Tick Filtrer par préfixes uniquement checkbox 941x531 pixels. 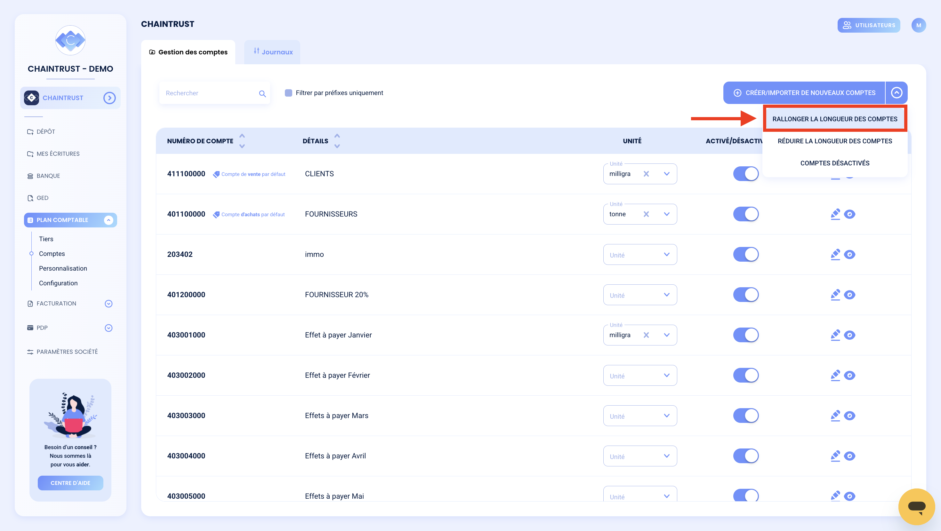pos(288,93)
